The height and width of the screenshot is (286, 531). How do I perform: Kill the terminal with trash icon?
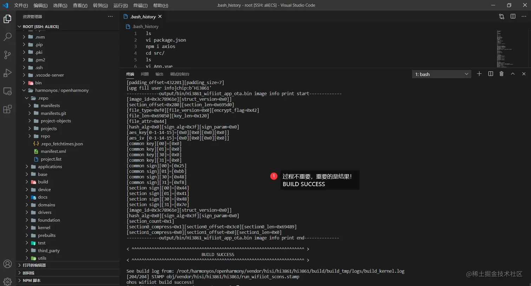[501, 74]
